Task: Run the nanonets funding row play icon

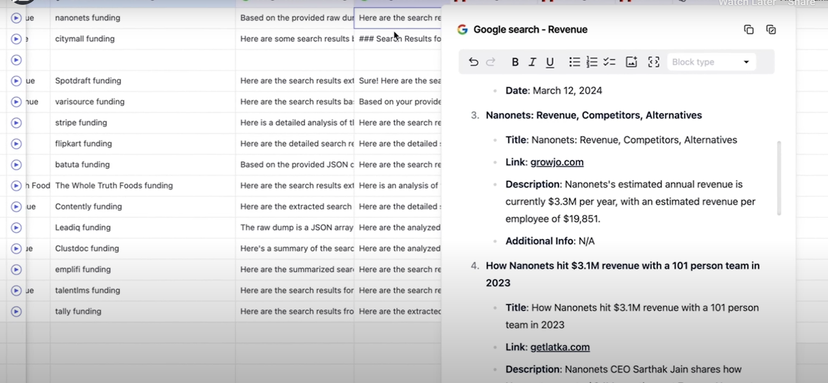Action: click(x=16, y=18)
